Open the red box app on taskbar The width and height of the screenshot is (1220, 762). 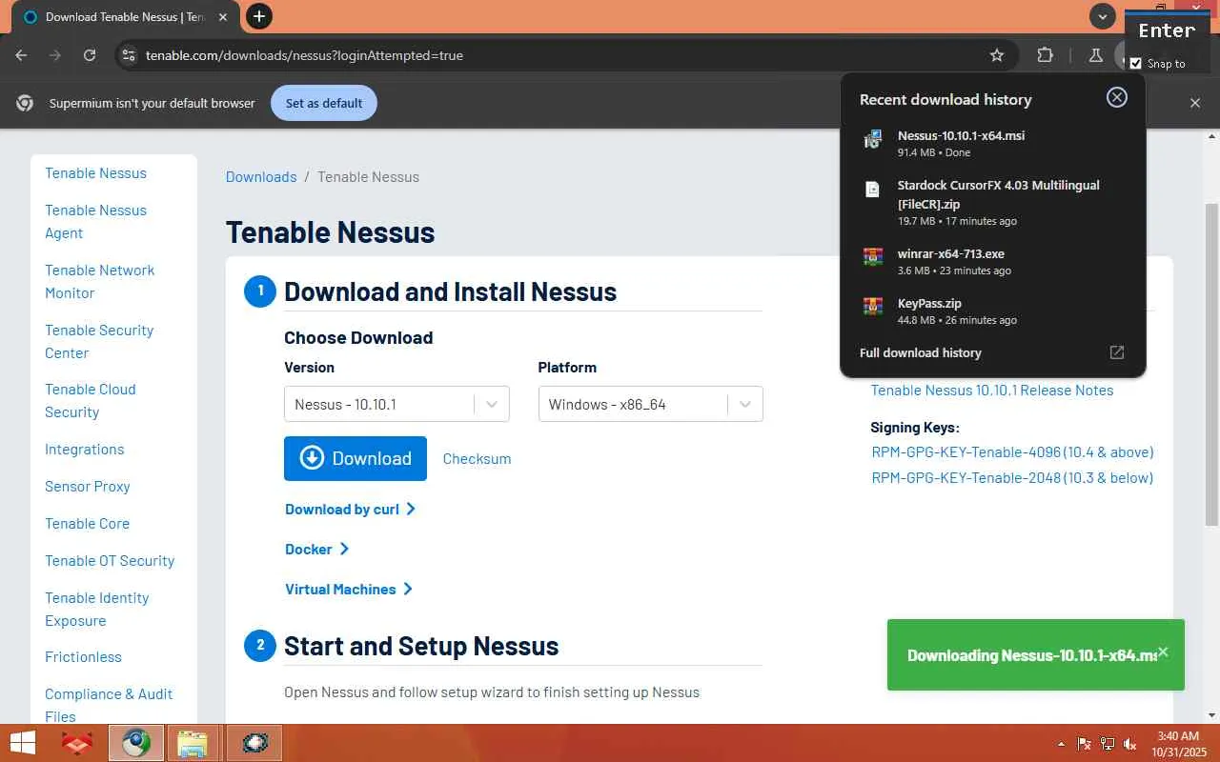[77, 743]
